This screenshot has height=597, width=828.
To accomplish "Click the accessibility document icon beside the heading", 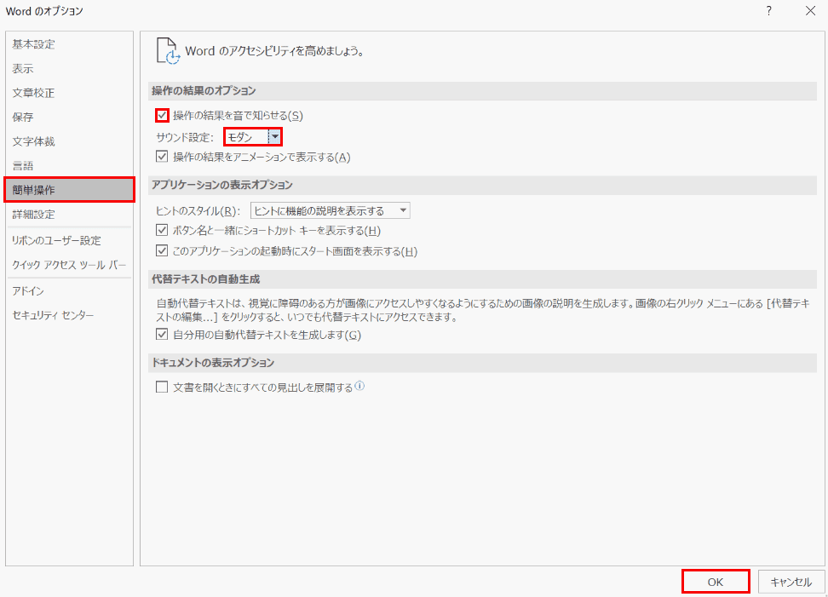I will point(168,51).
